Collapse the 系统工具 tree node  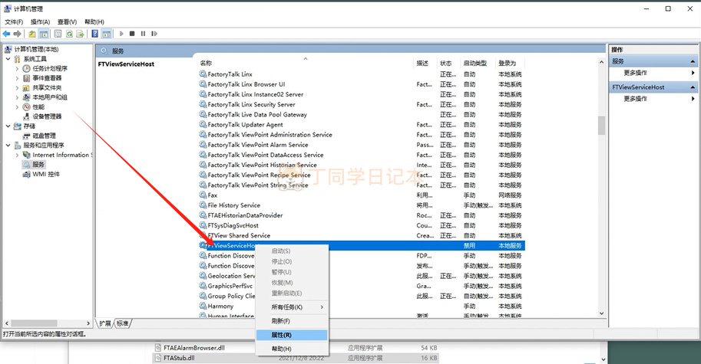(8, 59)
